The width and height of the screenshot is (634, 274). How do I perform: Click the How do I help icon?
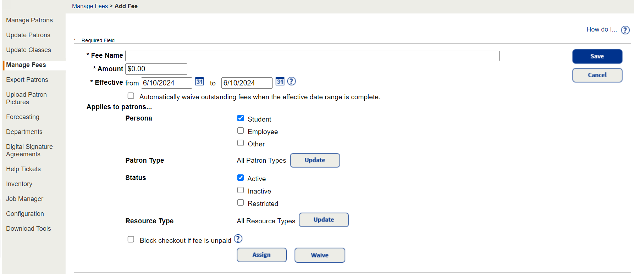(625, 30)
